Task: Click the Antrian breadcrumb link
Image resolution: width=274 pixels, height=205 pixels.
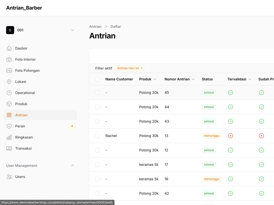Action: (95, 27)
